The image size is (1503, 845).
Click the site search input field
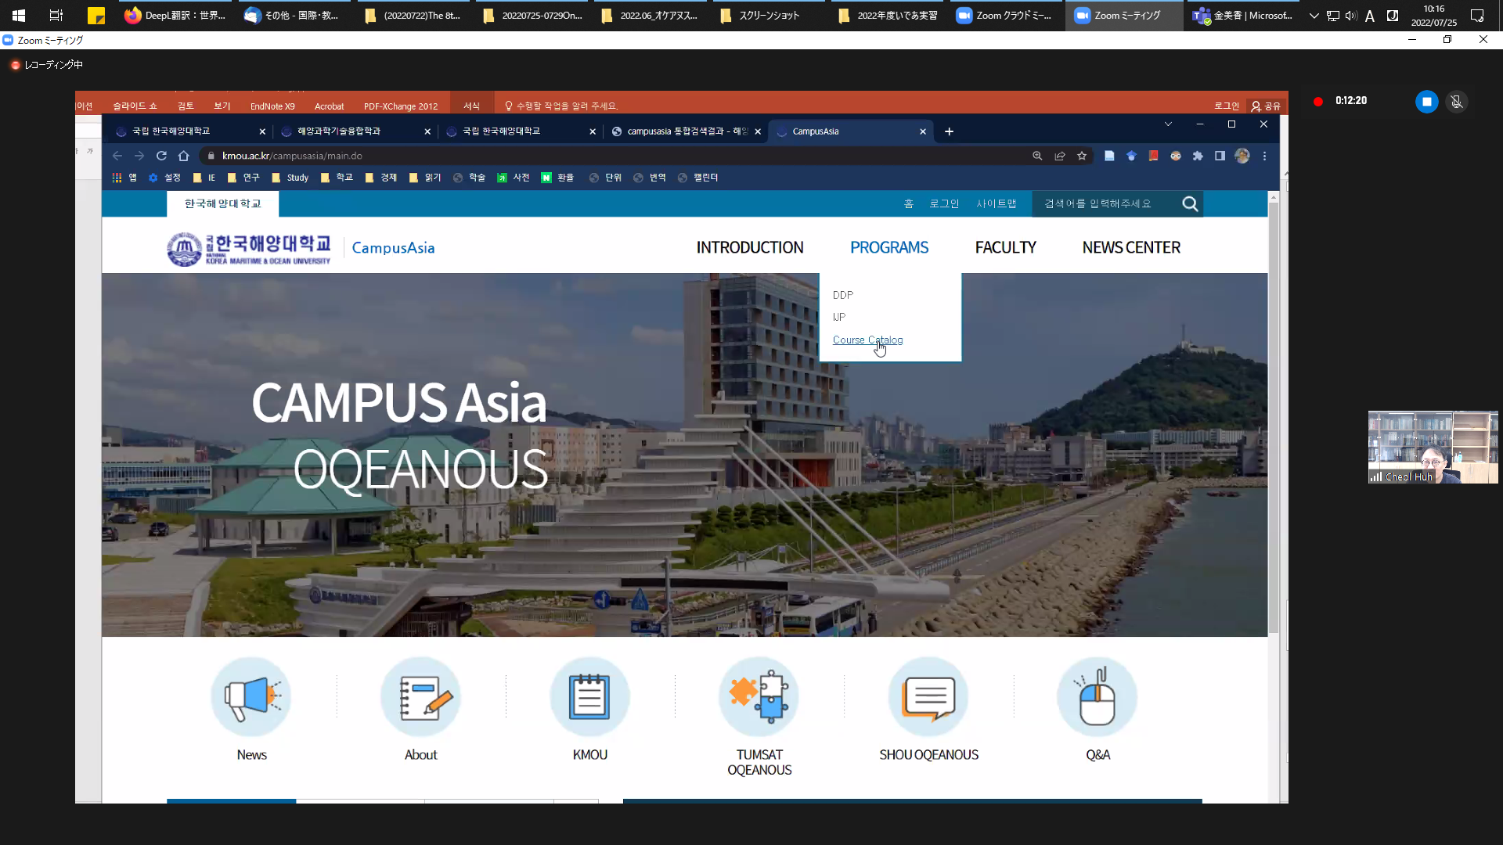point(1105,204)
